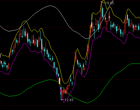Image resolution: width=140 pixels, height=110 pixels.
Task: Click the white curve's trough before the rally
Action: (87, 38)
